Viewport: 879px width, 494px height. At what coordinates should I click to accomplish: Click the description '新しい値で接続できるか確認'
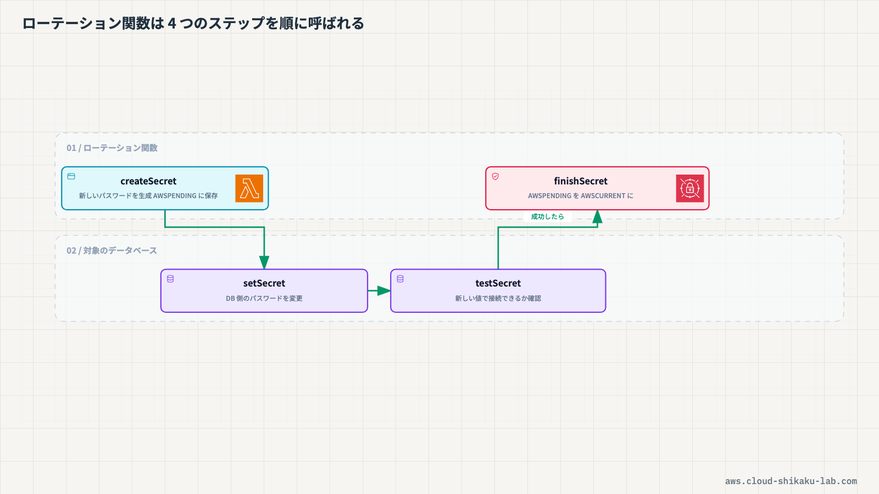498,299
